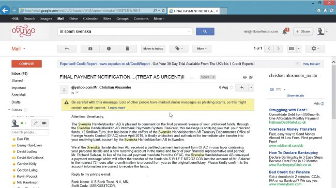Start a phone call in chat panel
Viewport: 336px width, 188px height.
click(36, 123)
